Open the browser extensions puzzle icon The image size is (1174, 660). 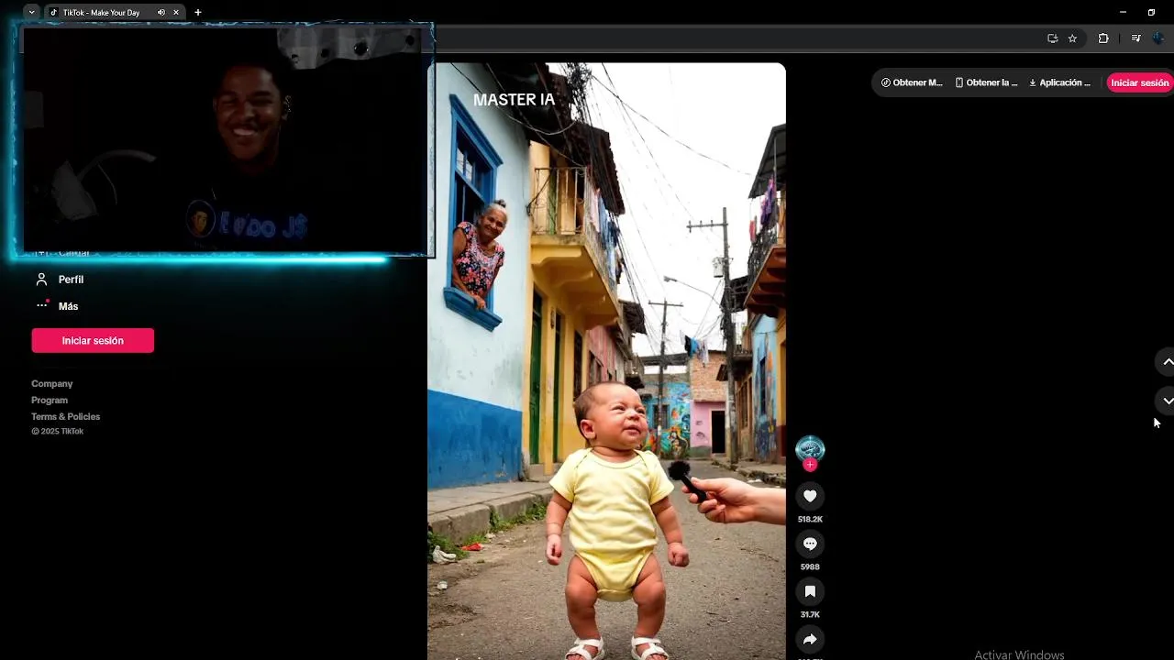1103,38
